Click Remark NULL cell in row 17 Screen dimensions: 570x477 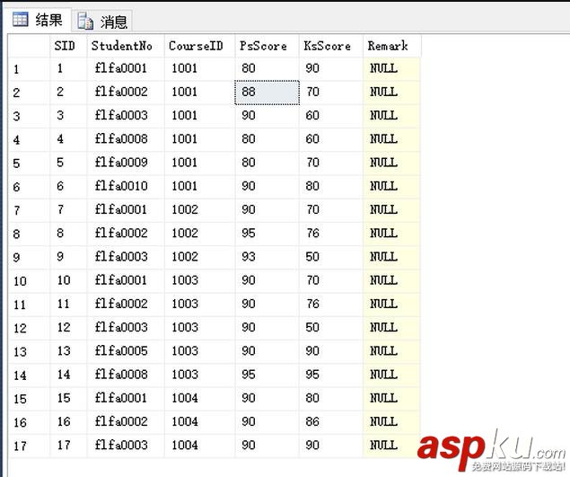(392, 446)
